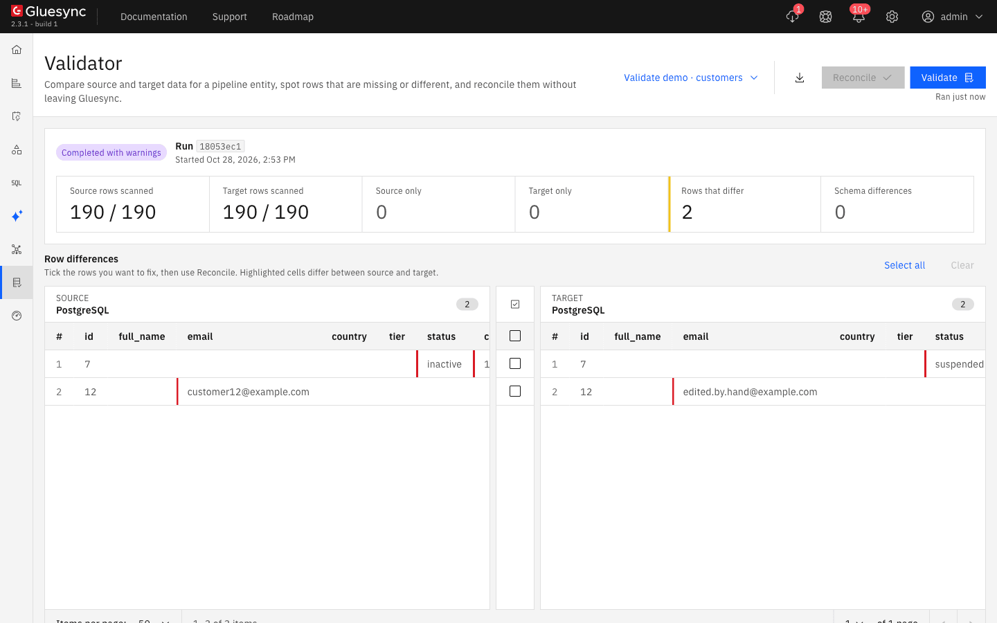Click the Schema differences card
The height and width of the screenshot is (623, 997).
(x=897, y=204)
